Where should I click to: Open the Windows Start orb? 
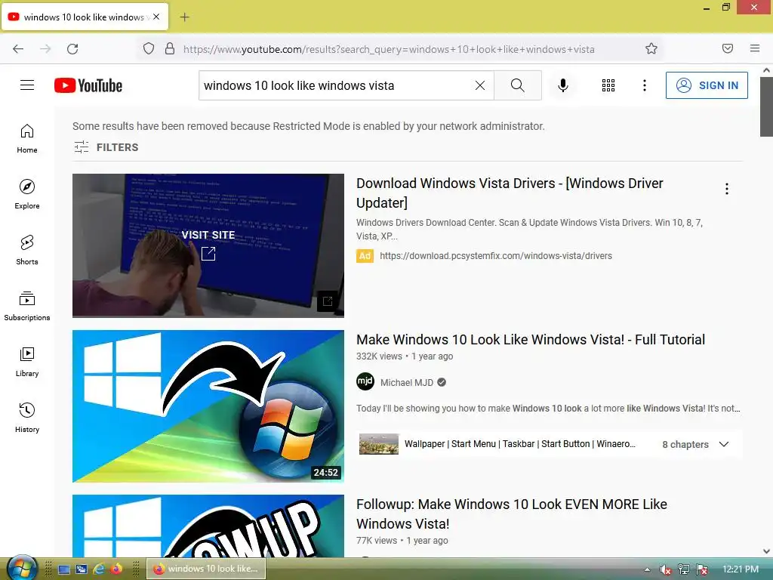22,568
